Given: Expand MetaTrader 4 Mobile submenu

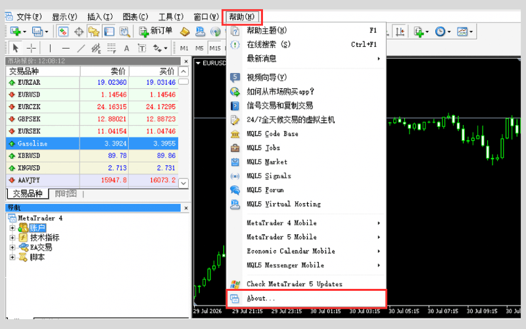Looking at the screenshot, I should (x=306, y=223).
